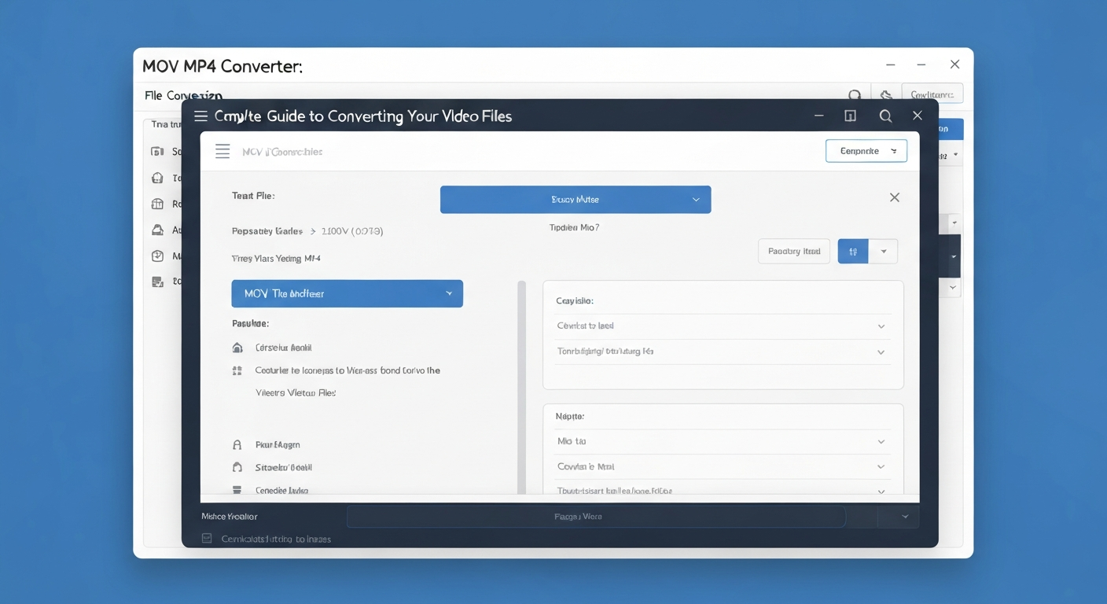The image size is (1107, 604).
Task: Open the File Conversion menu
Action: click(181, 94)
